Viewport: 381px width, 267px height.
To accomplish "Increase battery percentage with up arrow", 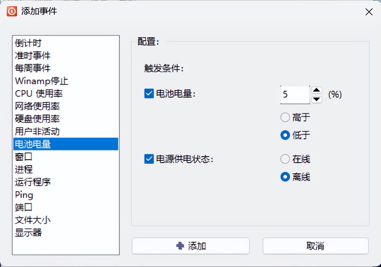I will click(317, 90).
